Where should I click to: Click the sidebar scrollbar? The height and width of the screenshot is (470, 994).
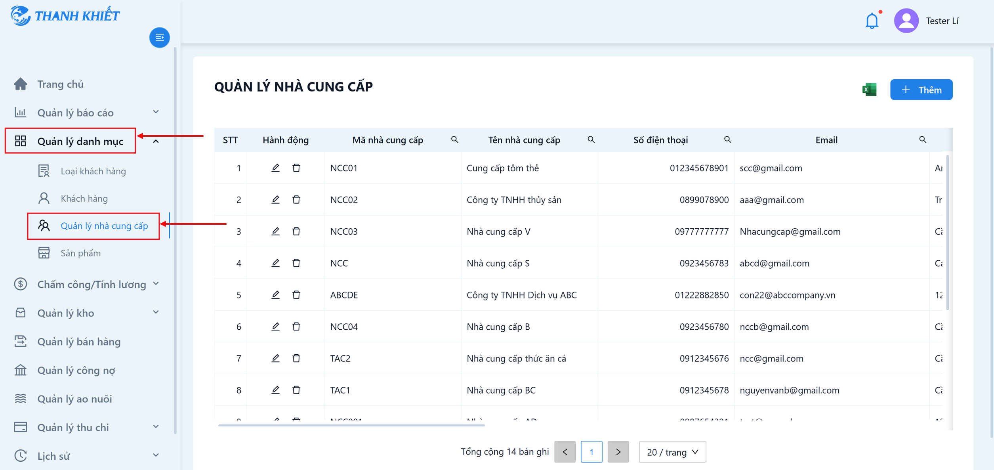pos(175,241)
